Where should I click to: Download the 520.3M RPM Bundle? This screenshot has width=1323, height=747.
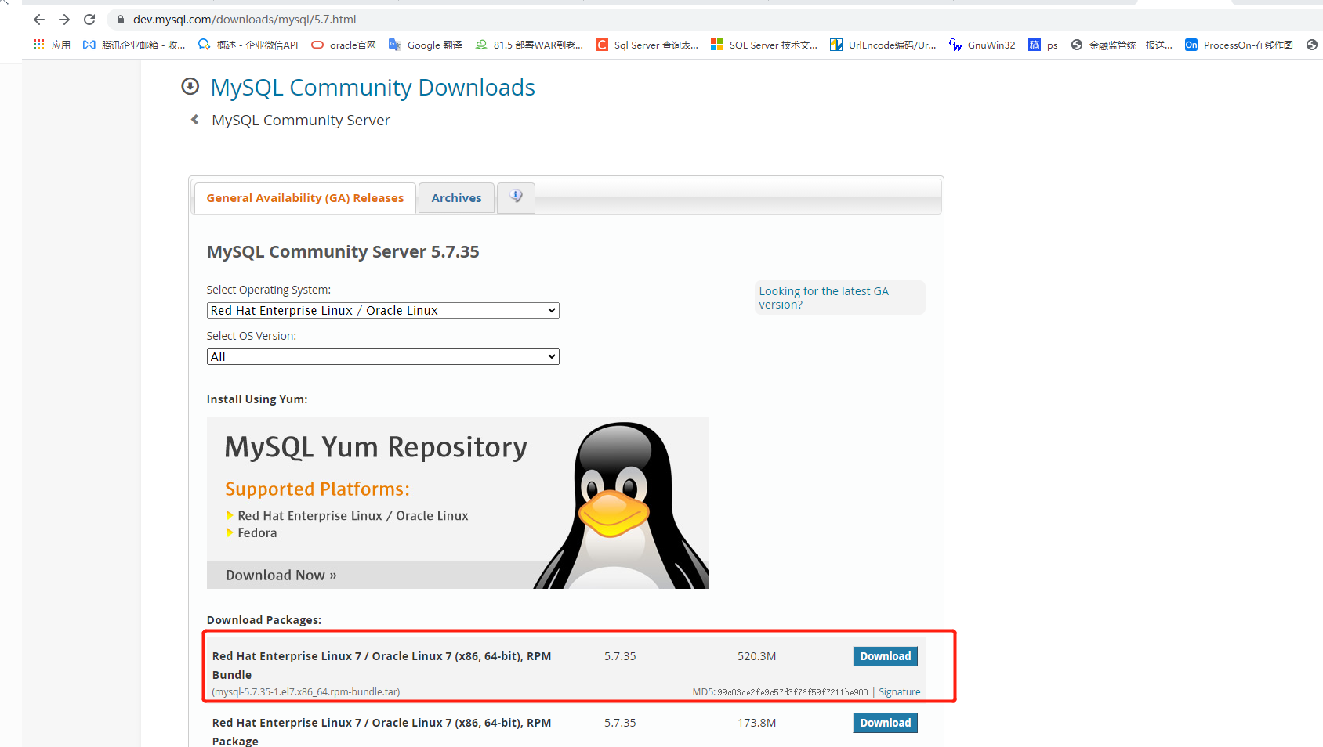885,656
